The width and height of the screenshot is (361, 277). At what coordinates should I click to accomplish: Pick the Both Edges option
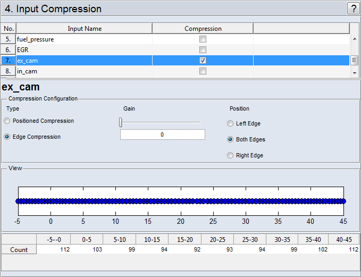tap(230, 140)
